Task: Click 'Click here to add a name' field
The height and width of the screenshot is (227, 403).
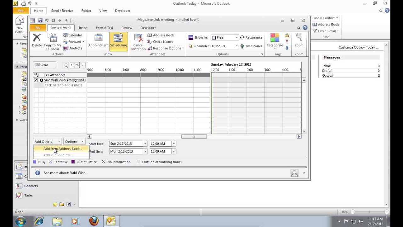Action: (x=63, y=85)
